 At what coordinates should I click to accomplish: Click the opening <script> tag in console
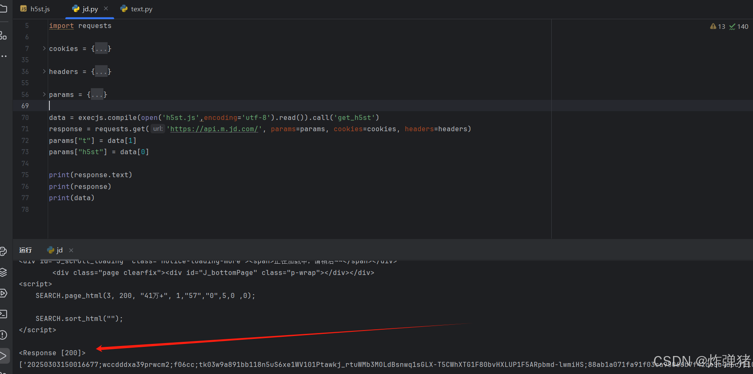pos(36,284)
